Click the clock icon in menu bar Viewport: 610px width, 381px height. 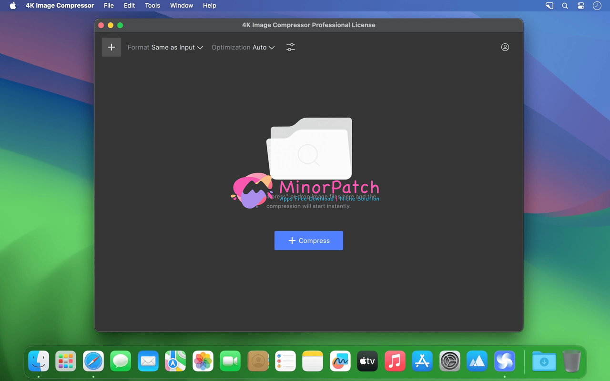pyautogui.click(x=597, y=6)
